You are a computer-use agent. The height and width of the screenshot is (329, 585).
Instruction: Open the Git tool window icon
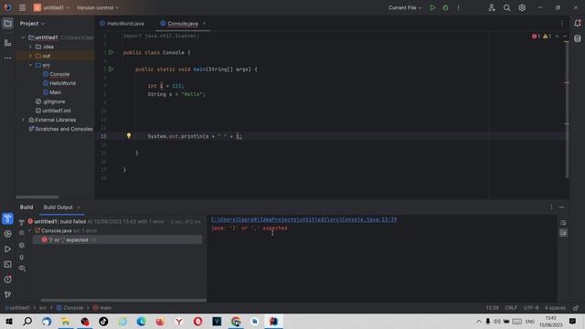pos(7,294)
